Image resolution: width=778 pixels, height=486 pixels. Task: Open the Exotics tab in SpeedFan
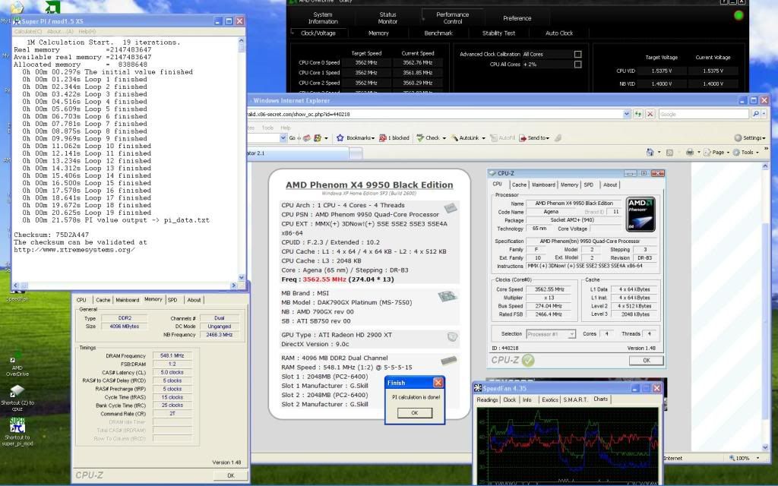pyautogui.click(x=550, y=399)
